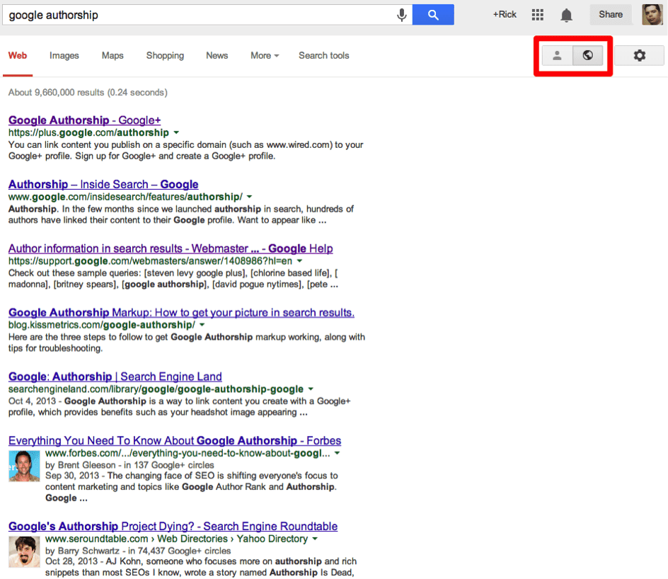Open Google: Authorship | Search Engine Land
The width and height of the screenshot is (668, 579).
(x=115, y=377)
